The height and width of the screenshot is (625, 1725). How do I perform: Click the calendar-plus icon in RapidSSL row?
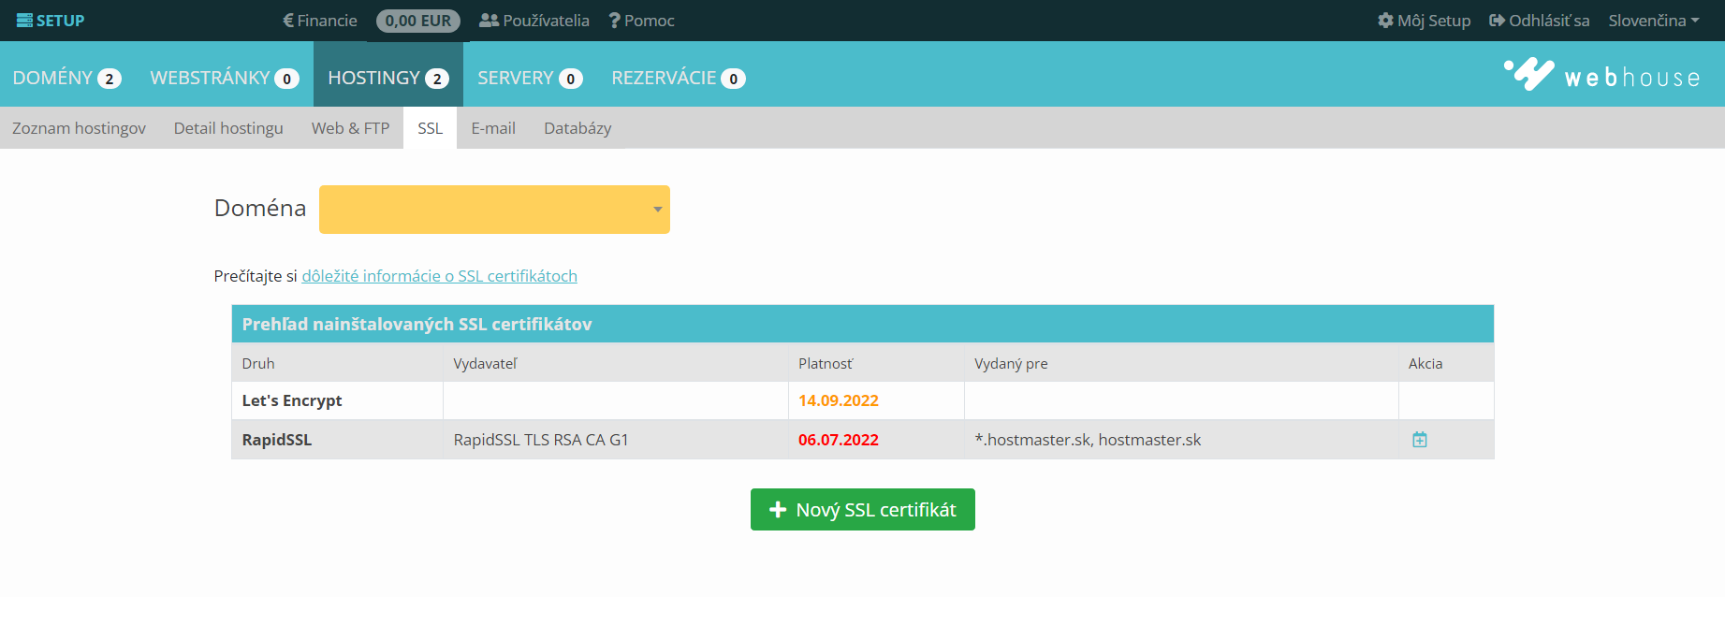tap(1419, 440)
